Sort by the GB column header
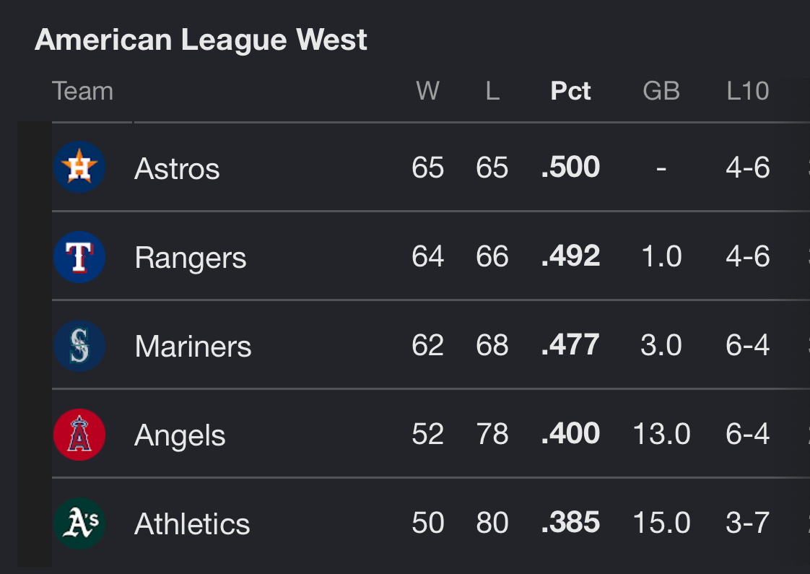Screen dimensions: 810x574 point(661,91)
